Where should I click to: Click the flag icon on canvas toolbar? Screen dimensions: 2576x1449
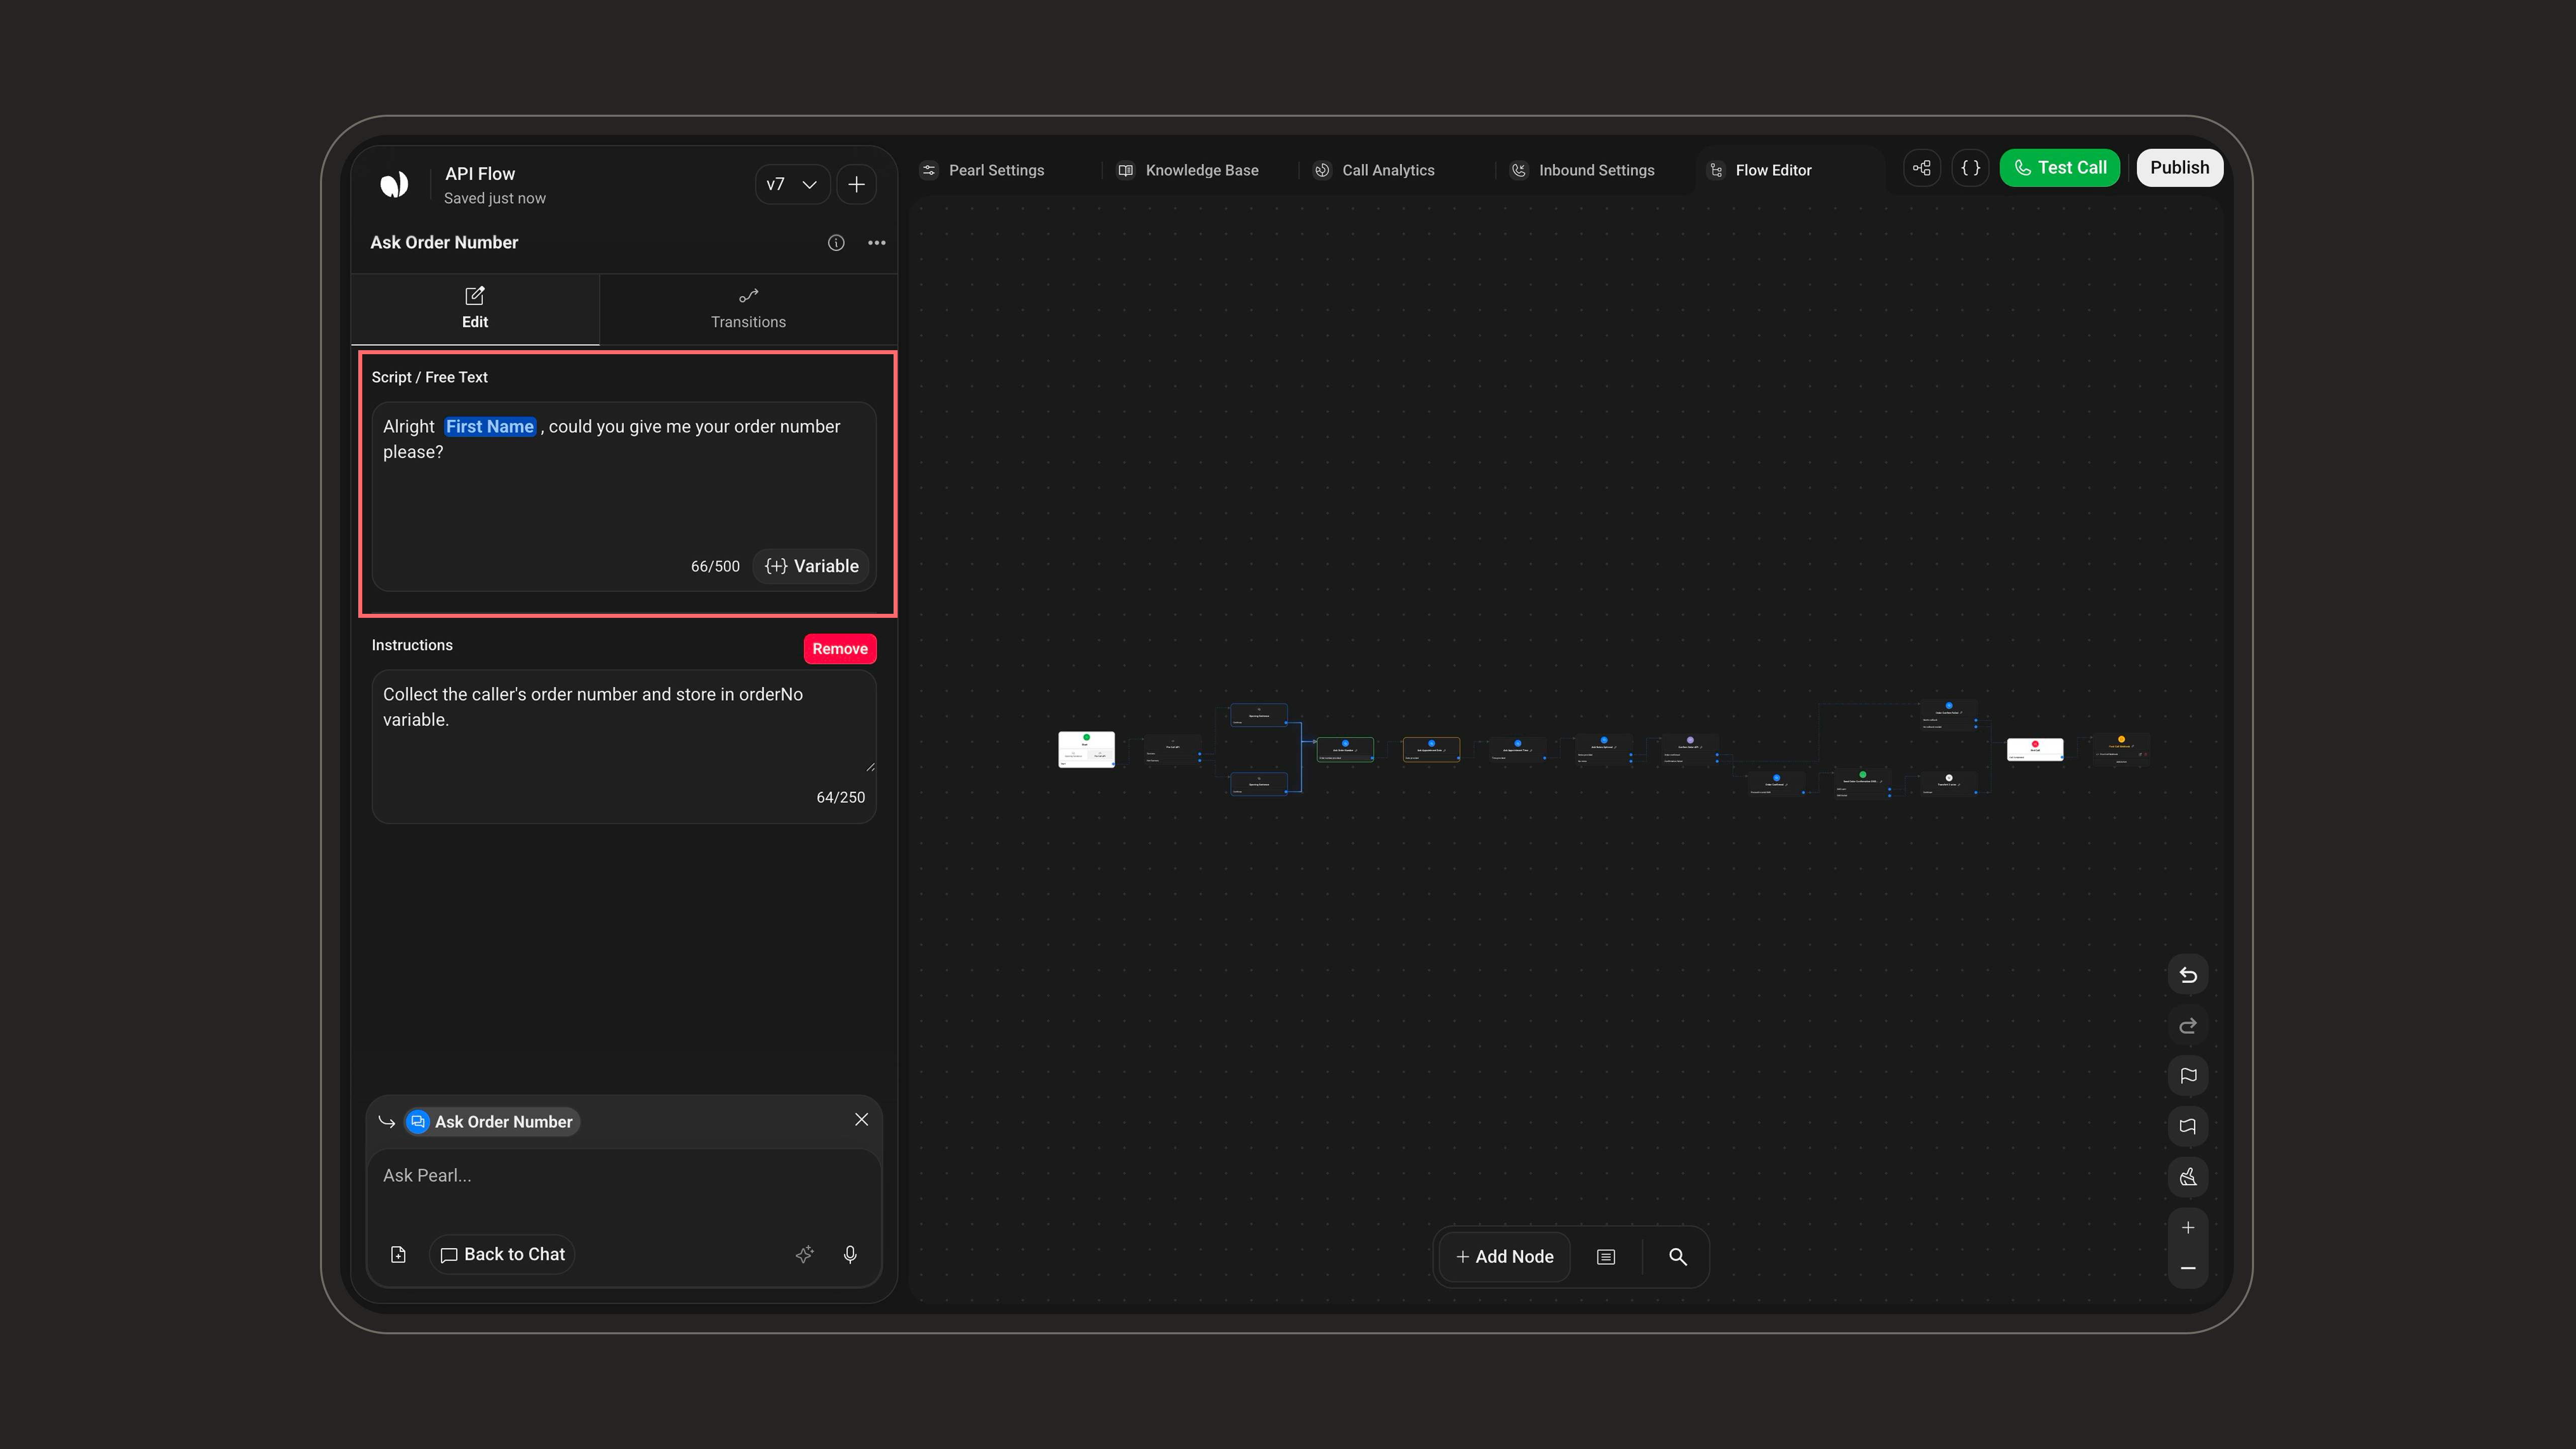(x=2188, y=1076)
